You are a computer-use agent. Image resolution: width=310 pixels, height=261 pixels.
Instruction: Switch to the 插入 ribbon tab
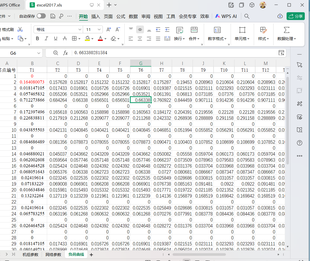96,16
